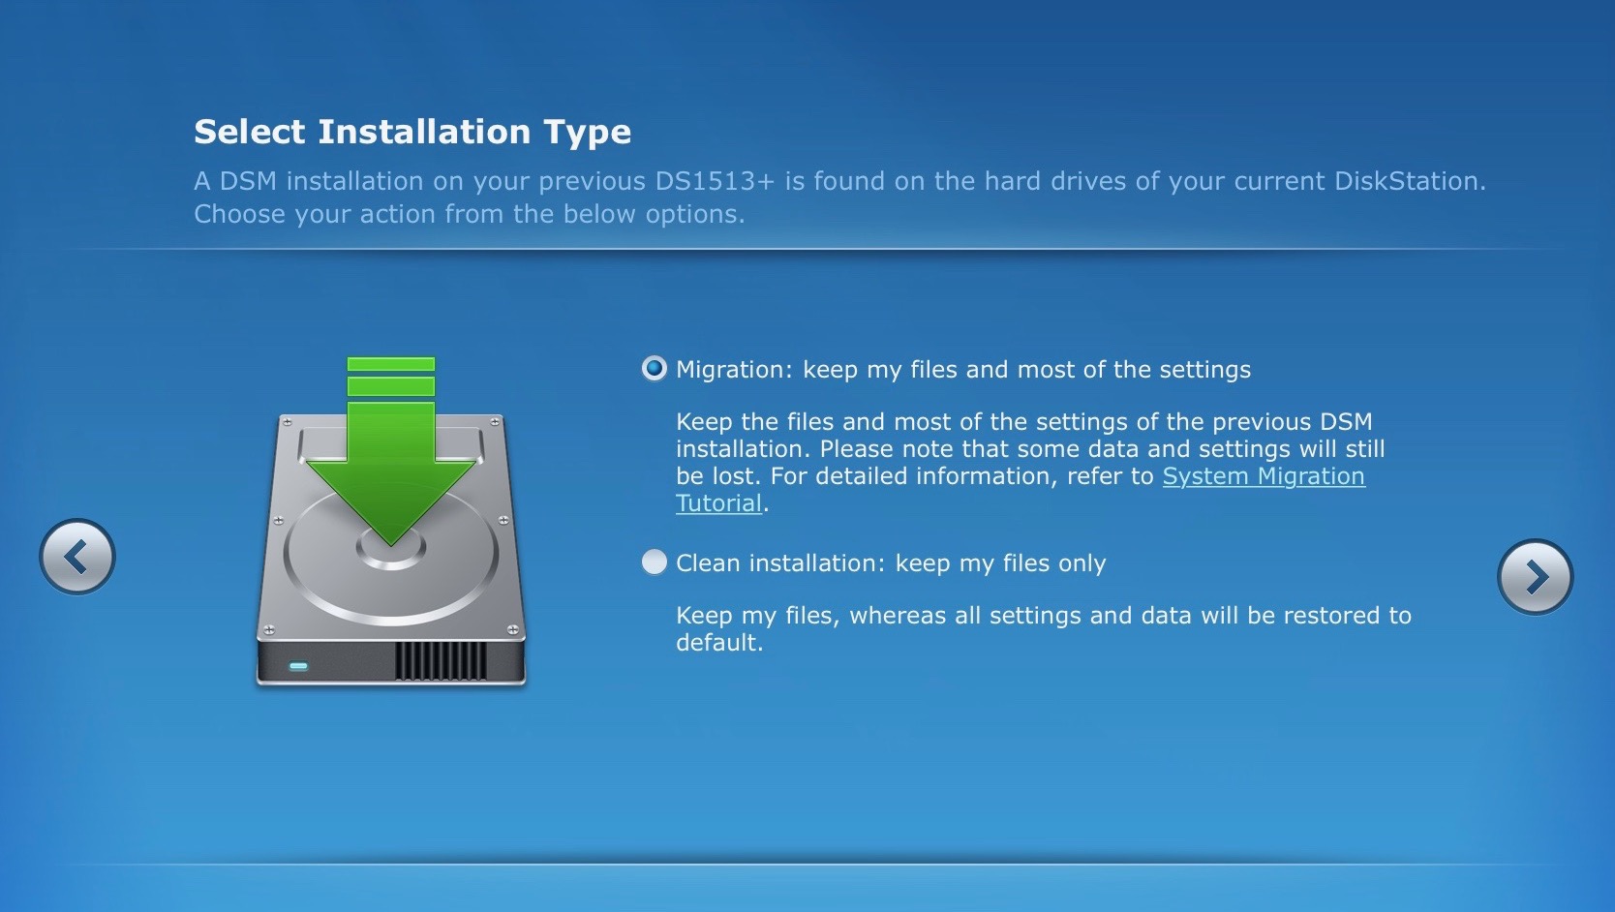This screenshot has width=1615, height=912.
Task: Click the hard drive download illustration
Action: coord(391,523)
